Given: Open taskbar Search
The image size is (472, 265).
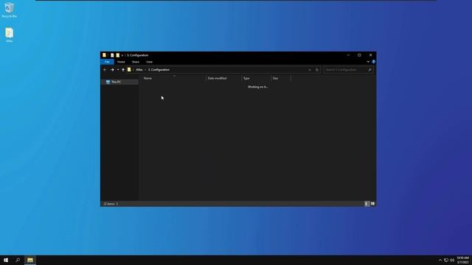Looking at the screenshot, I should coord(18,260).
